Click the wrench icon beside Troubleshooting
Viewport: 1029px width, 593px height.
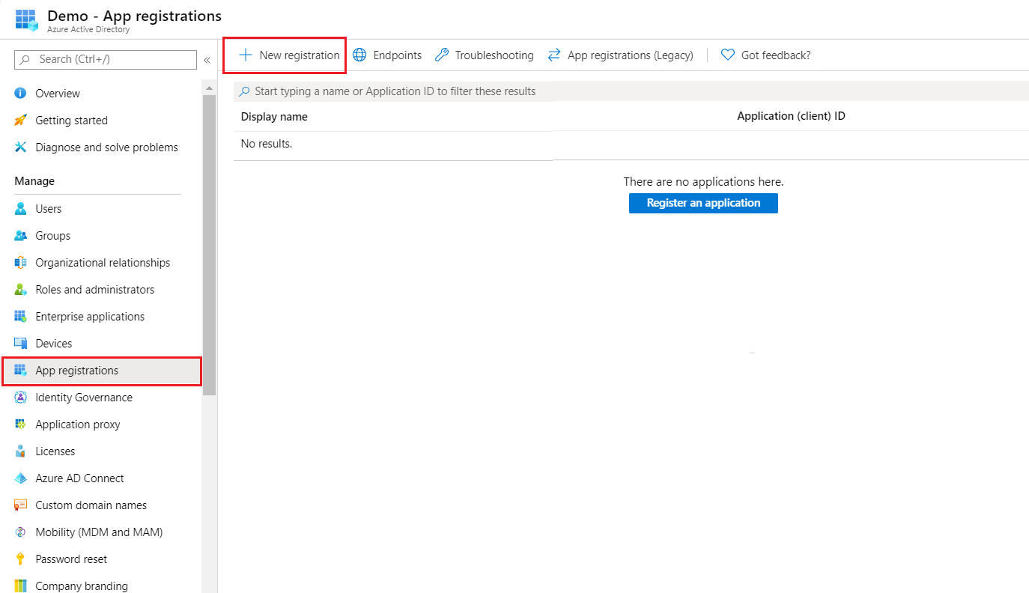point(442,55)
